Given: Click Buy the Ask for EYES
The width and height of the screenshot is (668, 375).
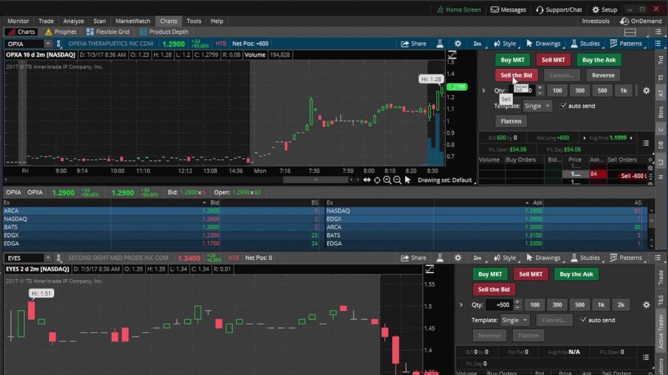Looking at the screenshot, I should (576, 274).
